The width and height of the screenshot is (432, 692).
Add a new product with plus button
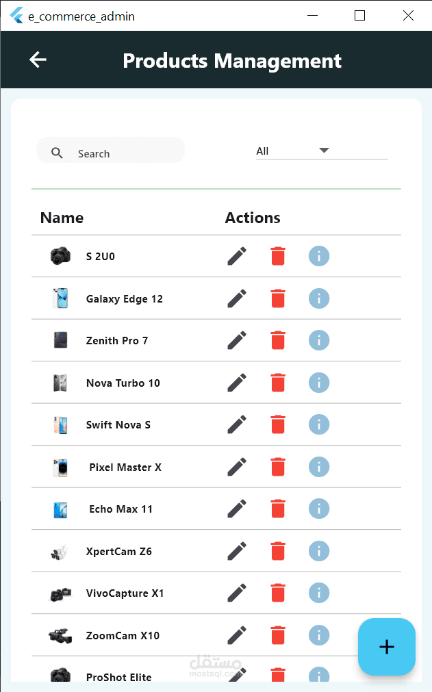(387, 647)
